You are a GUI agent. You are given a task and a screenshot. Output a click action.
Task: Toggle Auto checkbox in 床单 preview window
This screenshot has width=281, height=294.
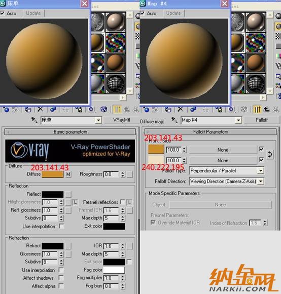click(2, 13)
